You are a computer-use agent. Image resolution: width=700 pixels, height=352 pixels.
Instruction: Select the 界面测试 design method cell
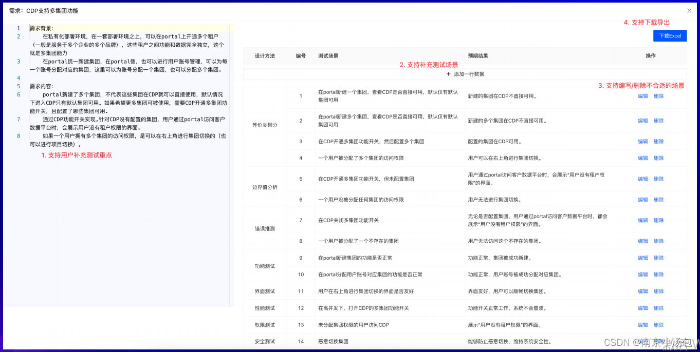click(265, 291)
